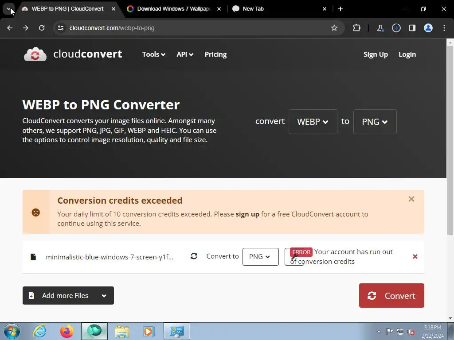This screenshot has width=454, height=340.
Task: Click the CloudConvert cloud logo
Action: coord(35,54)
